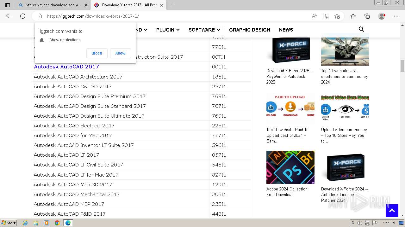Click the scroll-to-top arrow button

392,211
